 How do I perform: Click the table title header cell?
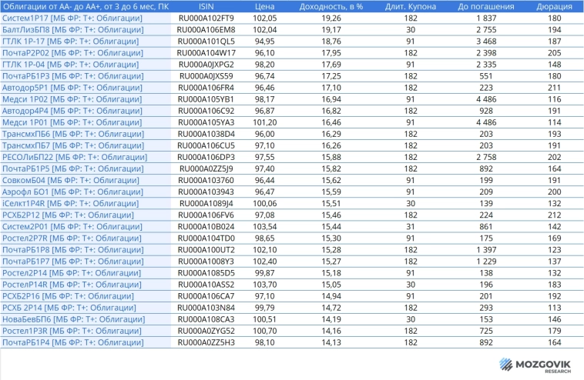(x=84, y=6)
